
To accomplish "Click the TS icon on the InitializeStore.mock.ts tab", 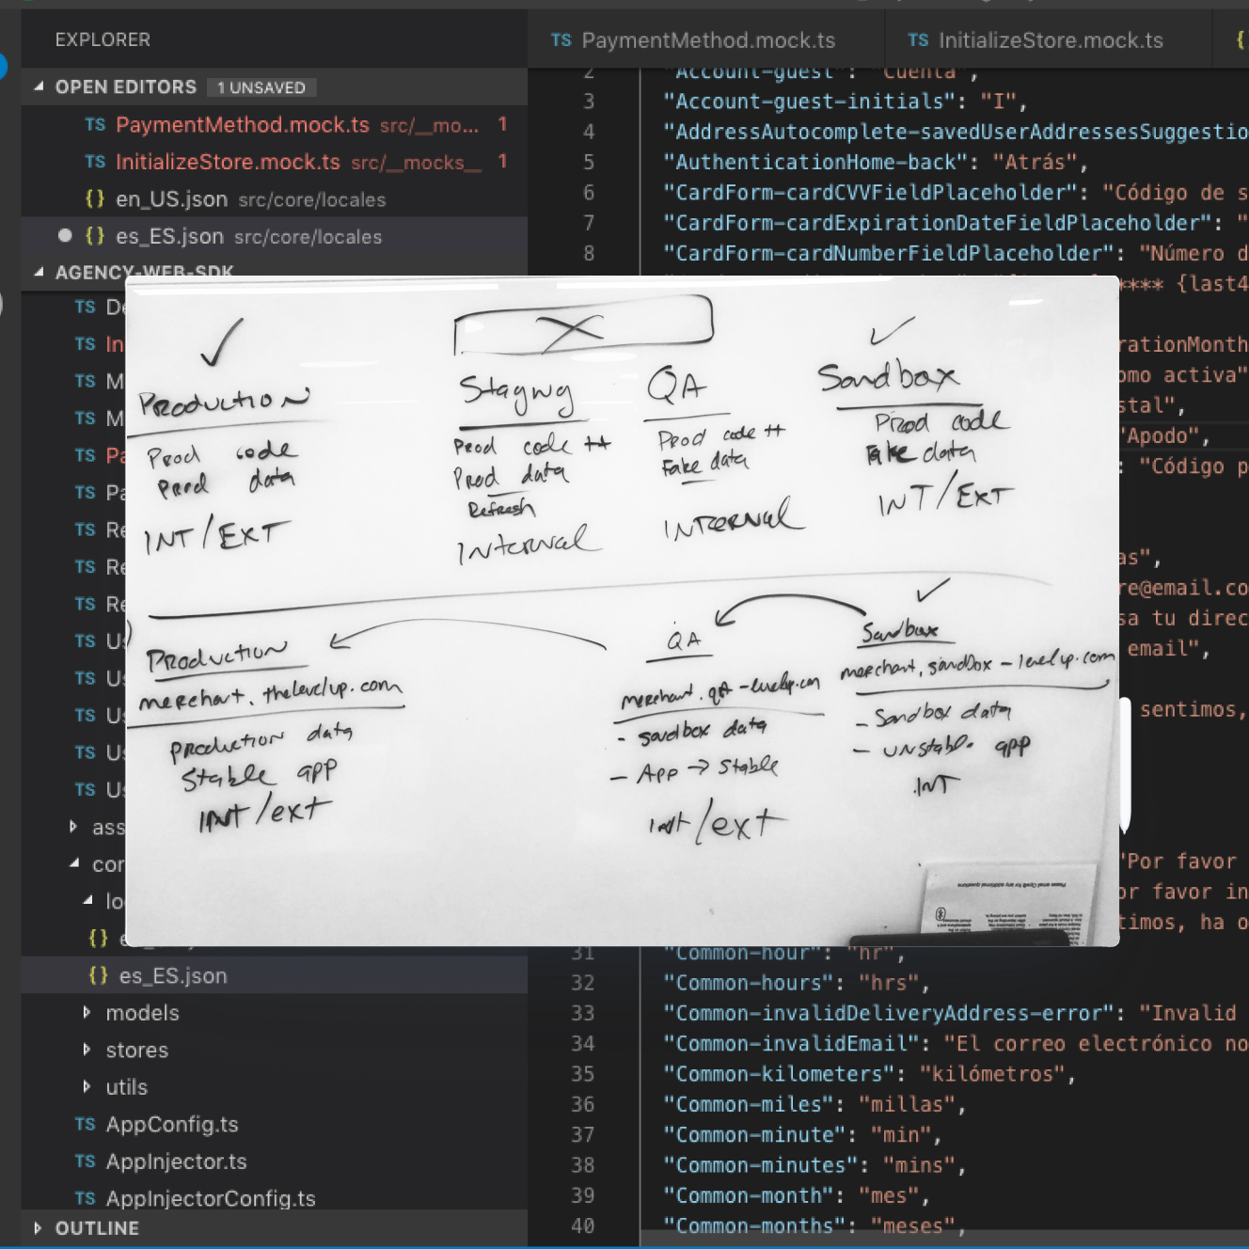I will coord(917,40).
